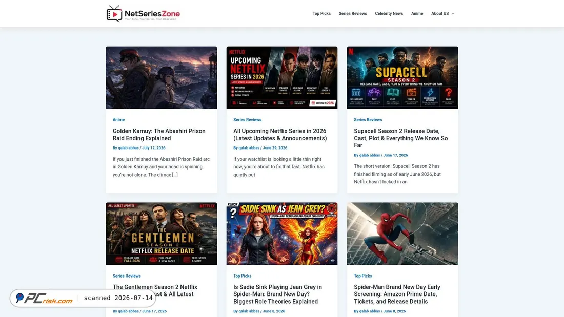
Task: Click author qalab abbas on July 12 post
Action: [128, 147]
